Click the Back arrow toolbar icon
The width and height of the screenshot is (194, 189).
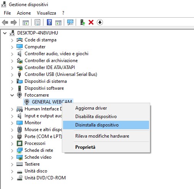(5, 23)
